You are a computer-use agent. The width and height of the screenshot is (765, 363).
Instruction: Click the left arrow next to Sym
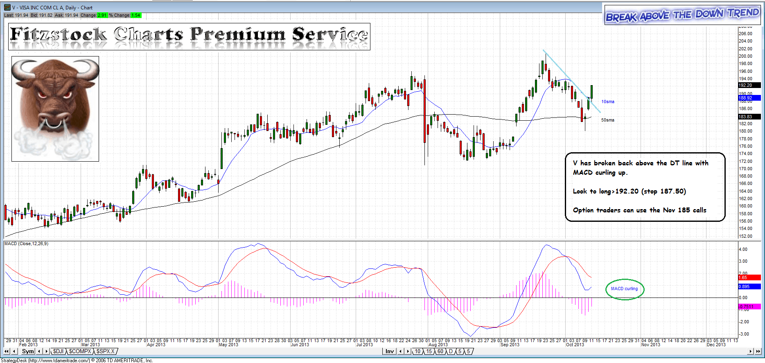click(x=39, y=351)
